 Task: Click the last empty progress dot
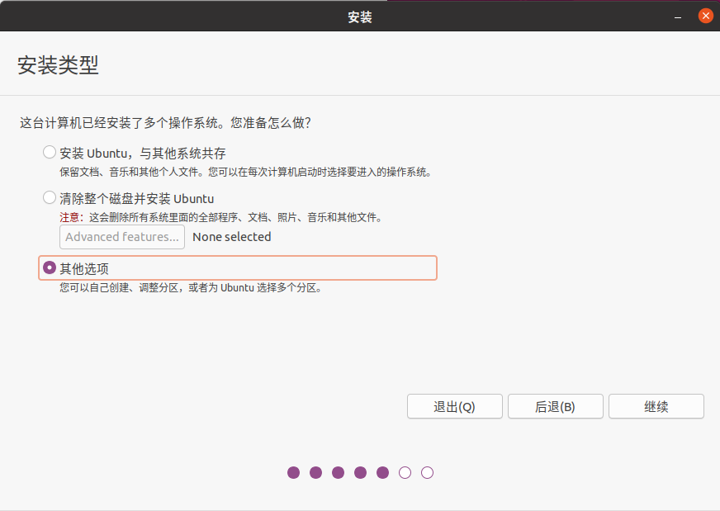(427, 472)
